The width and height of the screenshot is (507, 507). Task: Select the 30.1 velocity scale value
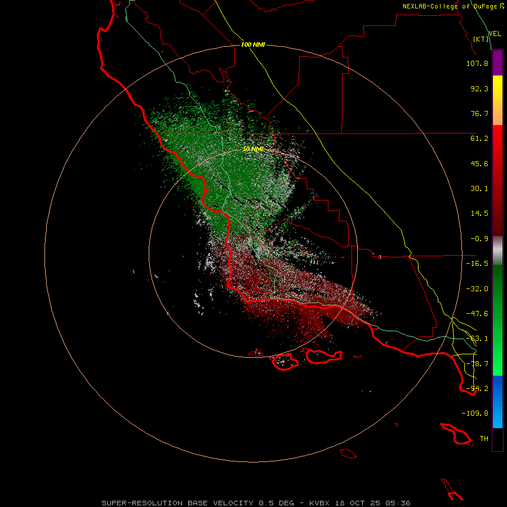[479, 189]
